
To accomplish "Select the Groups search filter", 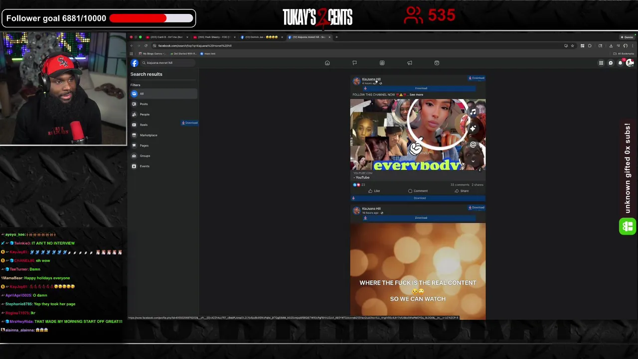I will [163, 156].
